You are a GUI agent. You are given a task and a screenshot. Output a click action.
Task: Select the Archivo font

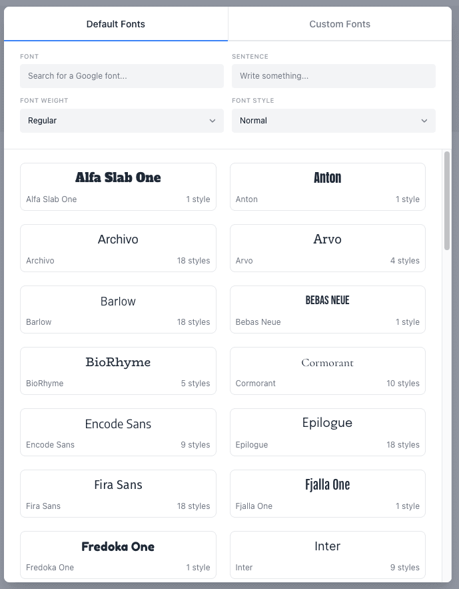(x=118, y=247)
